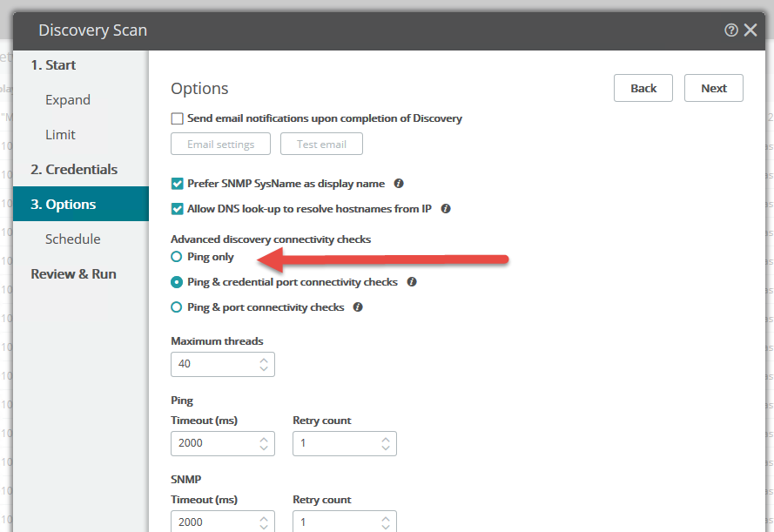
Task: Show info for credential port connectivity checks
Action: (x=412, y=282)
